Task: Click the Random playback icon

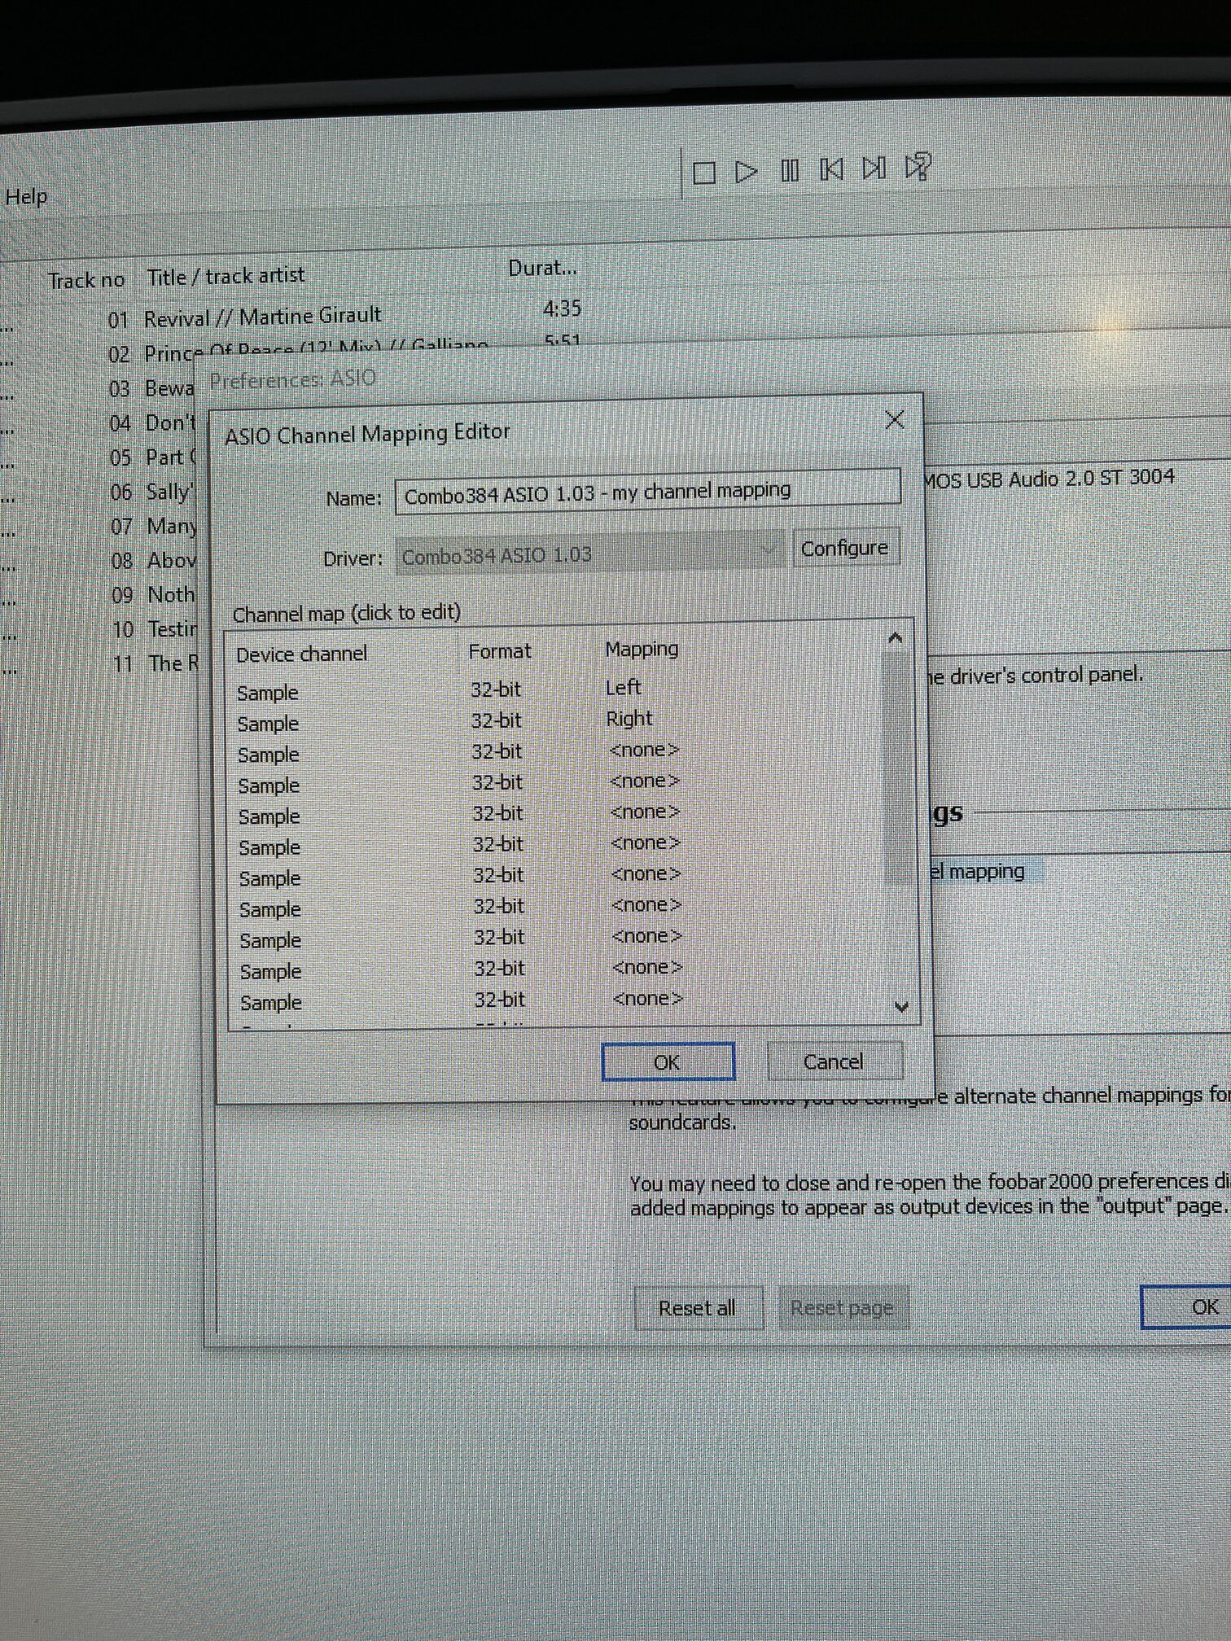Action: tap(918, 166)
